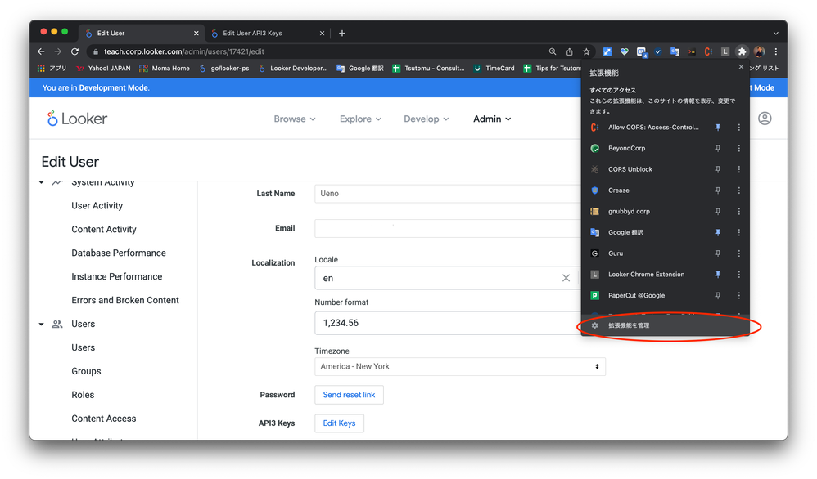
Task: Open Chrome three-dot main menu
Action: (776, 51)
